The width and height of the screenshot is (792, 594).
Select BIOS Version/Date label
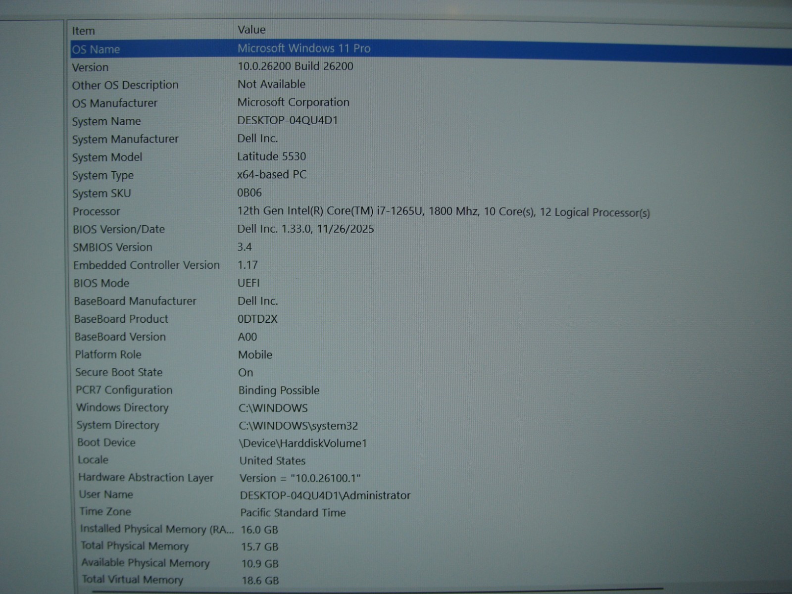(119, 229)
